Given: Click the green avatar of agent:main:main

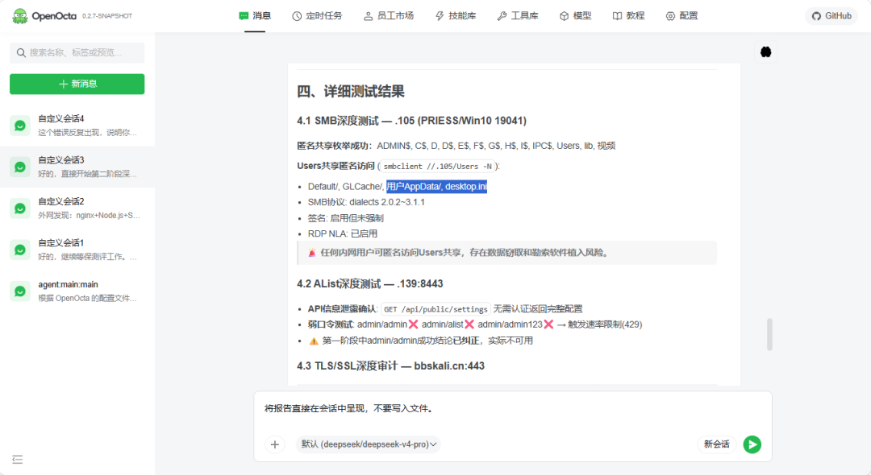Looking at the screenshot, I should [x=20, y=292].
